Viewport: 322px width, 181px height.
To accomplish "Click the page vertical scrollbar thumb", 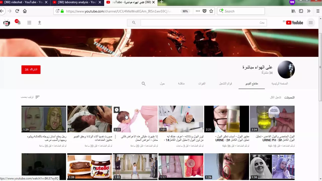I will click(320, 67).
